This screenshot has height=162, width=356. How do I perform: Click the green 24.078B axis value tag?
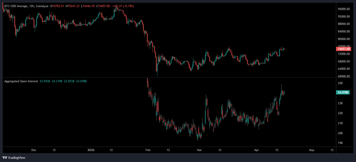click(343, 92)
